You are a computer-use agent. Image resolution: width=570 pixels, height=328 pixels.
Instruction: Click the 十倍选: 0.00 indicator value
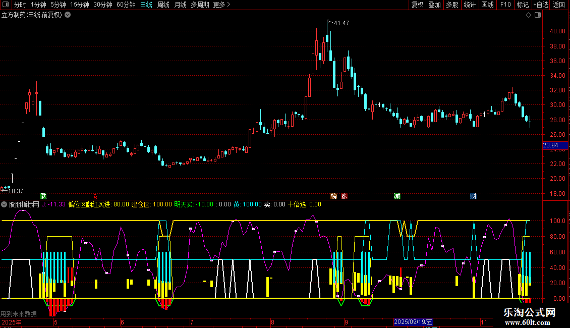point(305,204)
